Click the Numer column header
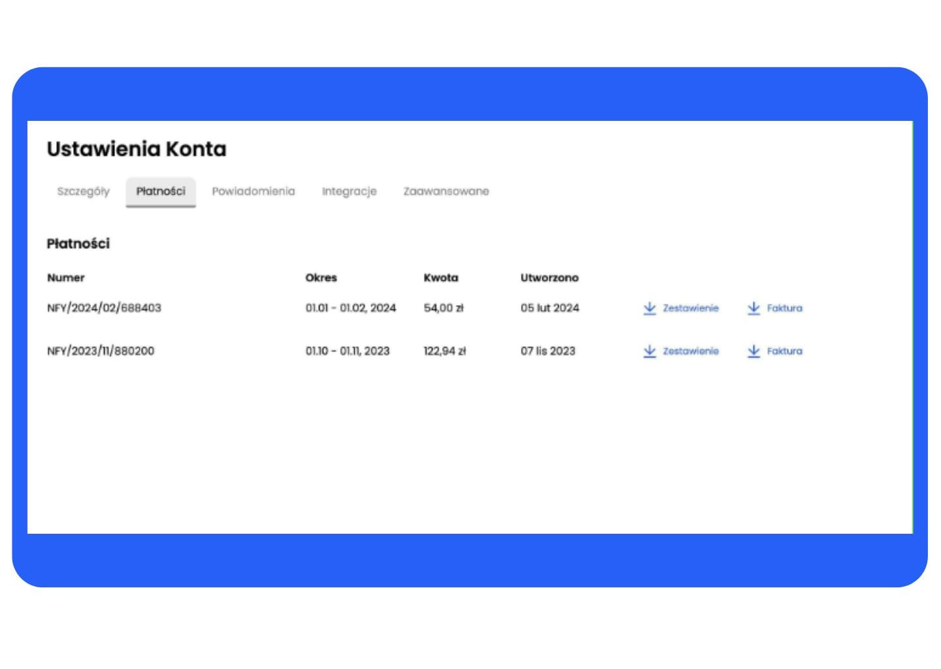The image size is (941, 669). click(x=66, y=278)
